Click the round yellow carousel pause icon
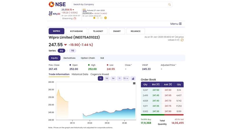Viewport: 232px width, 130px height. coord(106,18)
